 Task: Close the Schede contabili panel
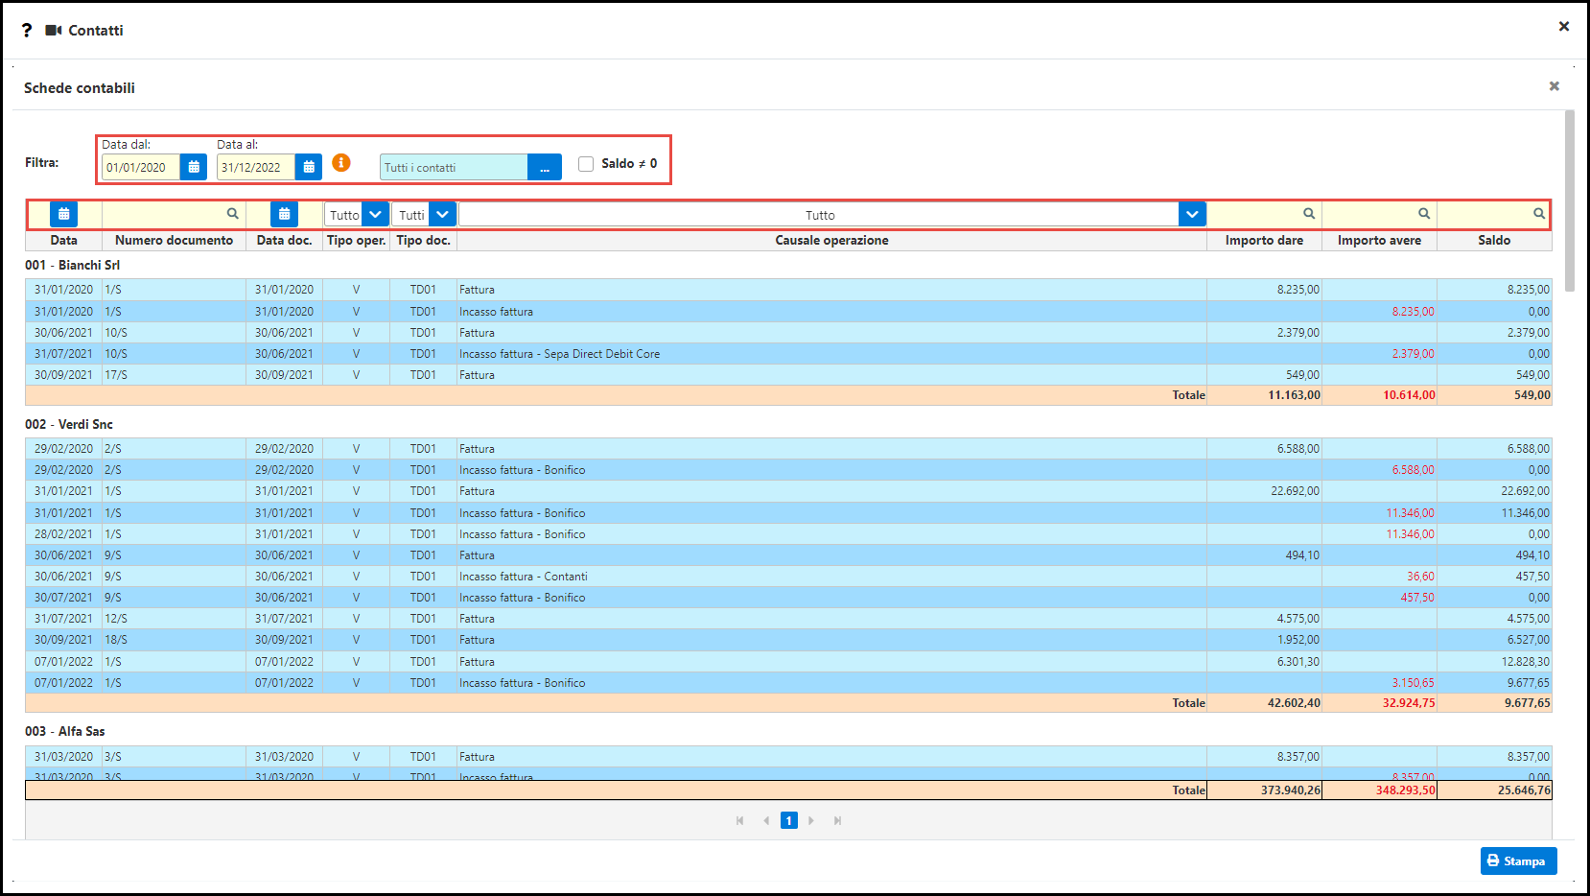point(1555,86)
